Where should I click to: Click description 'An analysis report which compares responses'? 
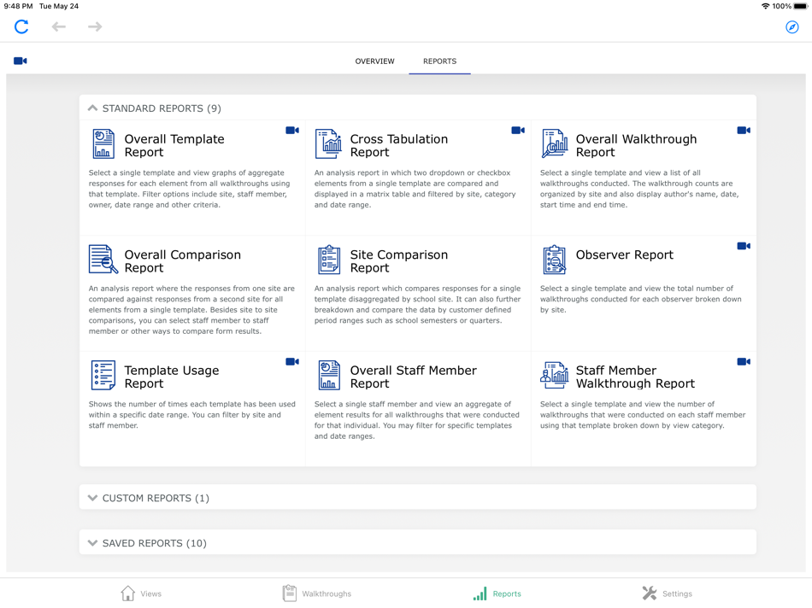(x=417, y=304)
